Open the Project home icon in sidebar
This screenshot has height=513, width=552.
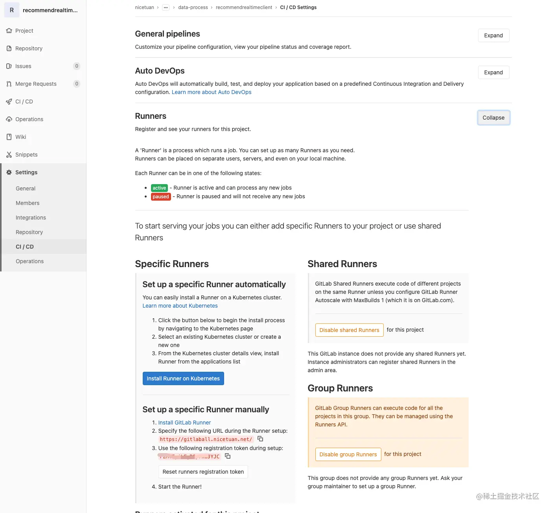coord(9,31)
